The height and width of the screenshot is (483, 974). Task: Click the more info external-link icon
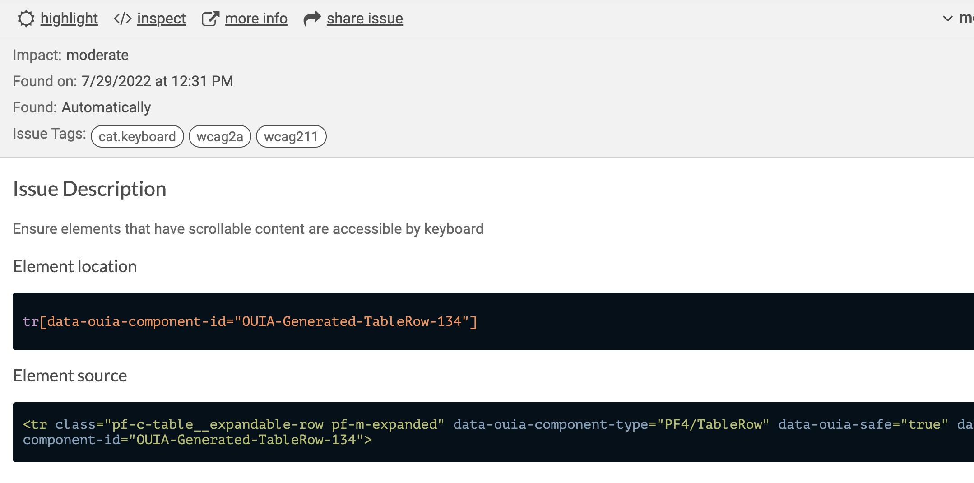(x=210, y=19)
